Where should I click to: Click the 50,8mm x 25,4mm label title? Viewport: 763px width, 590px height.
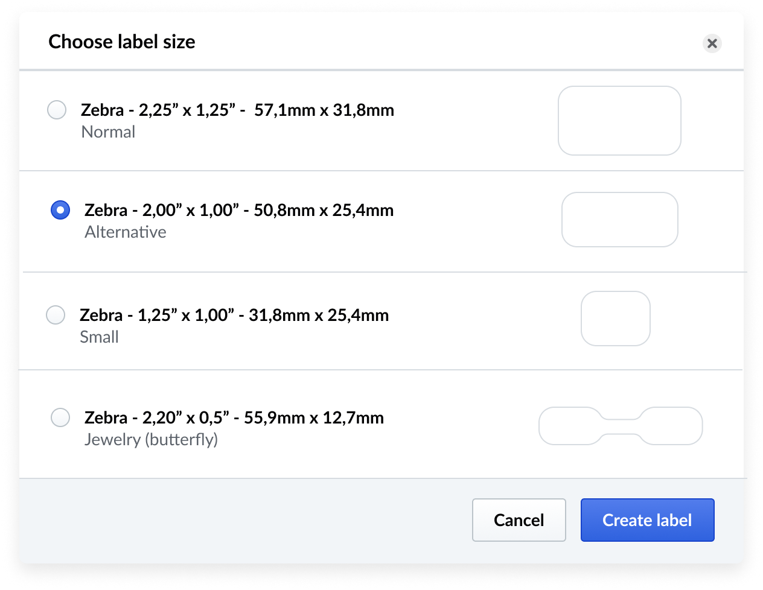(239, 210)
